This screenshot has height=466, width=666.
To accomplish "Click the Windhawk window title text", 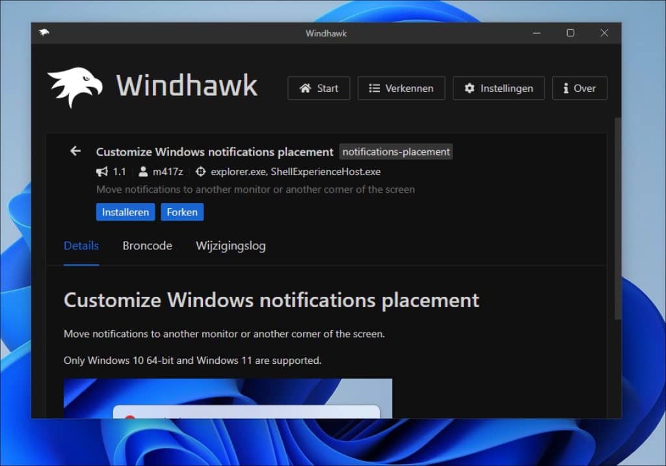I will [326, 33].
